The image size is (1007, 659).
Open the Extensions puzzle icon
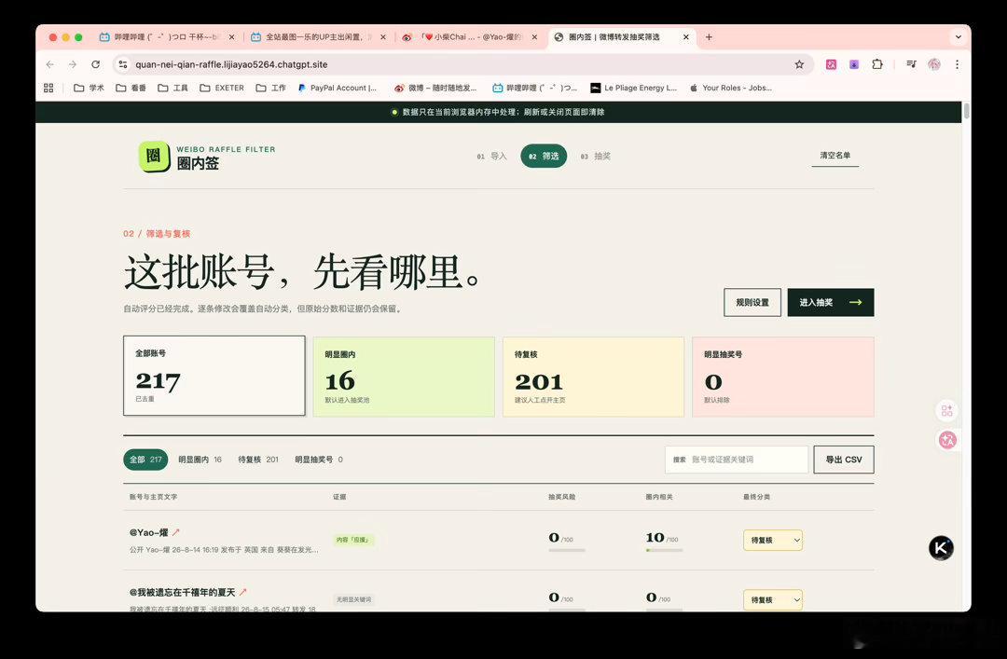point(877,64)
